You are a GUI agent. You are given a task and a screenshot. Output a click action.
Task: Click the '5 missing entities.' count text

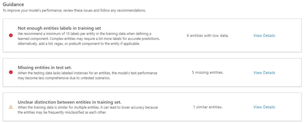tap(208, 72)
